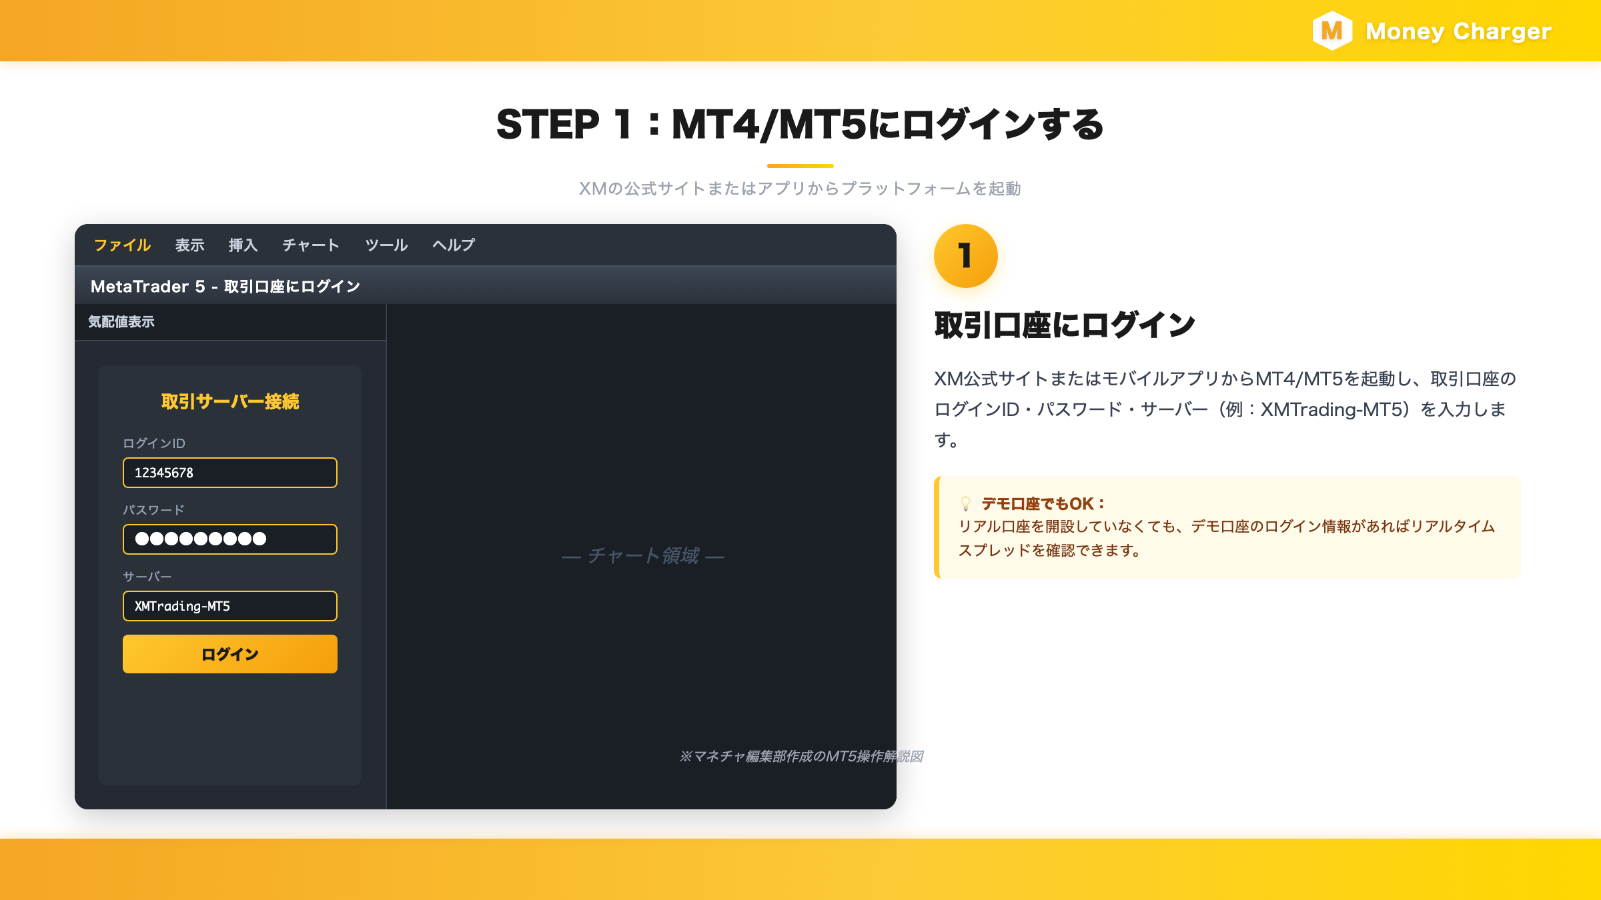1601x900 pixels.
Task: Open the 表示 menu
Action: tap(189, 245)
